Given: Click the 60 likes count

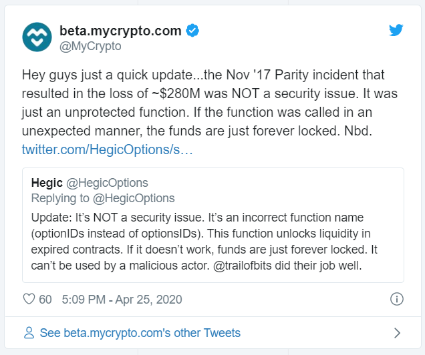Looking at the screenshot, I should coord(45,300).
